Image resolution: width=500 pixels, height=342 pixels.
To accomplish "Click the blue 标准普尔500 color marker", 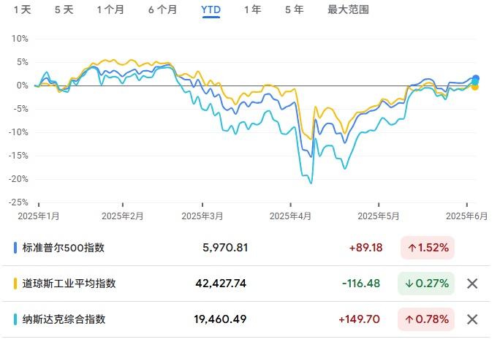I will point(15,248).
